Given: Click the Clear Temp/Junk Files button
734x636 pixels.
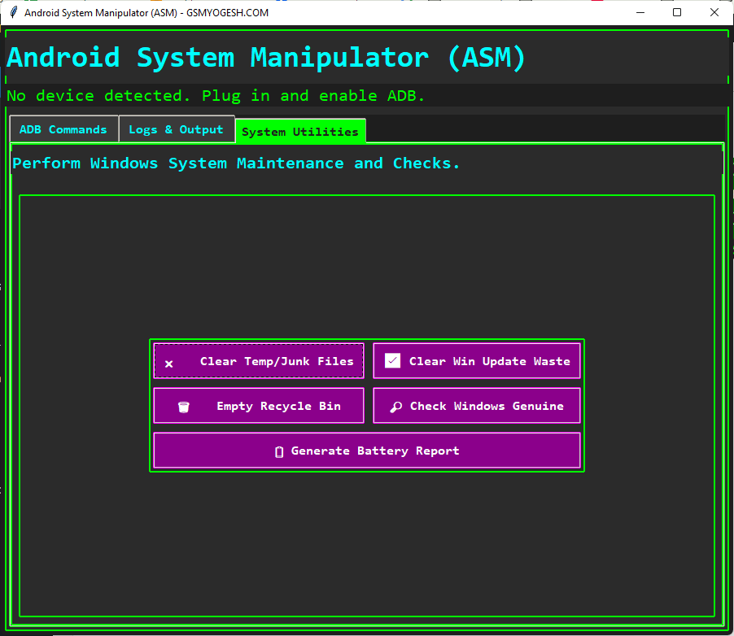Looking at the screenshot, I should pos(258,360).
